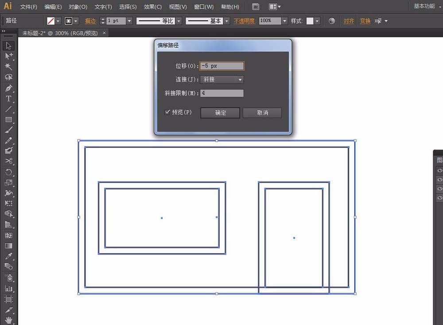Open the 文件(F) menu
The height and width of the screenshot is (325, 443).
point(28,7)
